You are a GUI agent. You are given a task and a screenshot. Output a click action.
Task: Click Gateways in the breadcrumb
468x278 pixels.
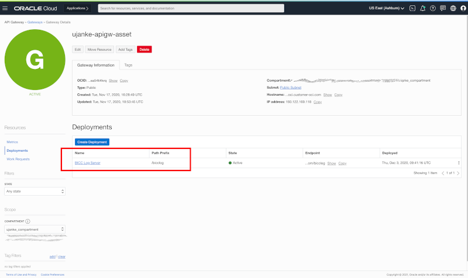pos(35,22)
